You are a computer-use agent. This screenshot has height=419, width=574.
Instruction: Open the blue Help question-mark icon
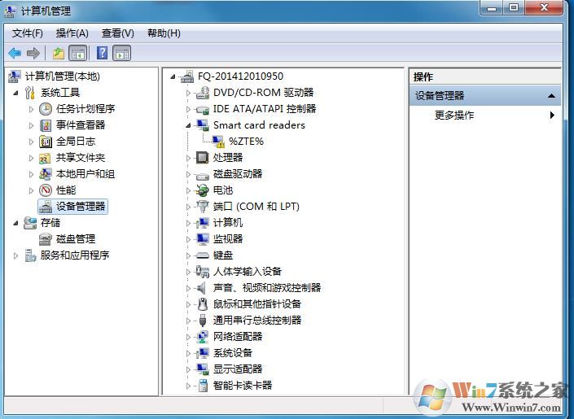102,53
